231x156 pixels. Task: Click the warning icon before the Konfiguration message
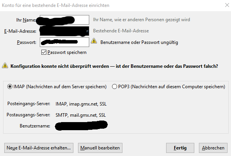5,65
